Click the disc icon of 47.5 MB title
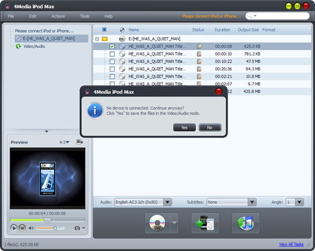This screenshot has height=251, width=315. pos(122,61)
